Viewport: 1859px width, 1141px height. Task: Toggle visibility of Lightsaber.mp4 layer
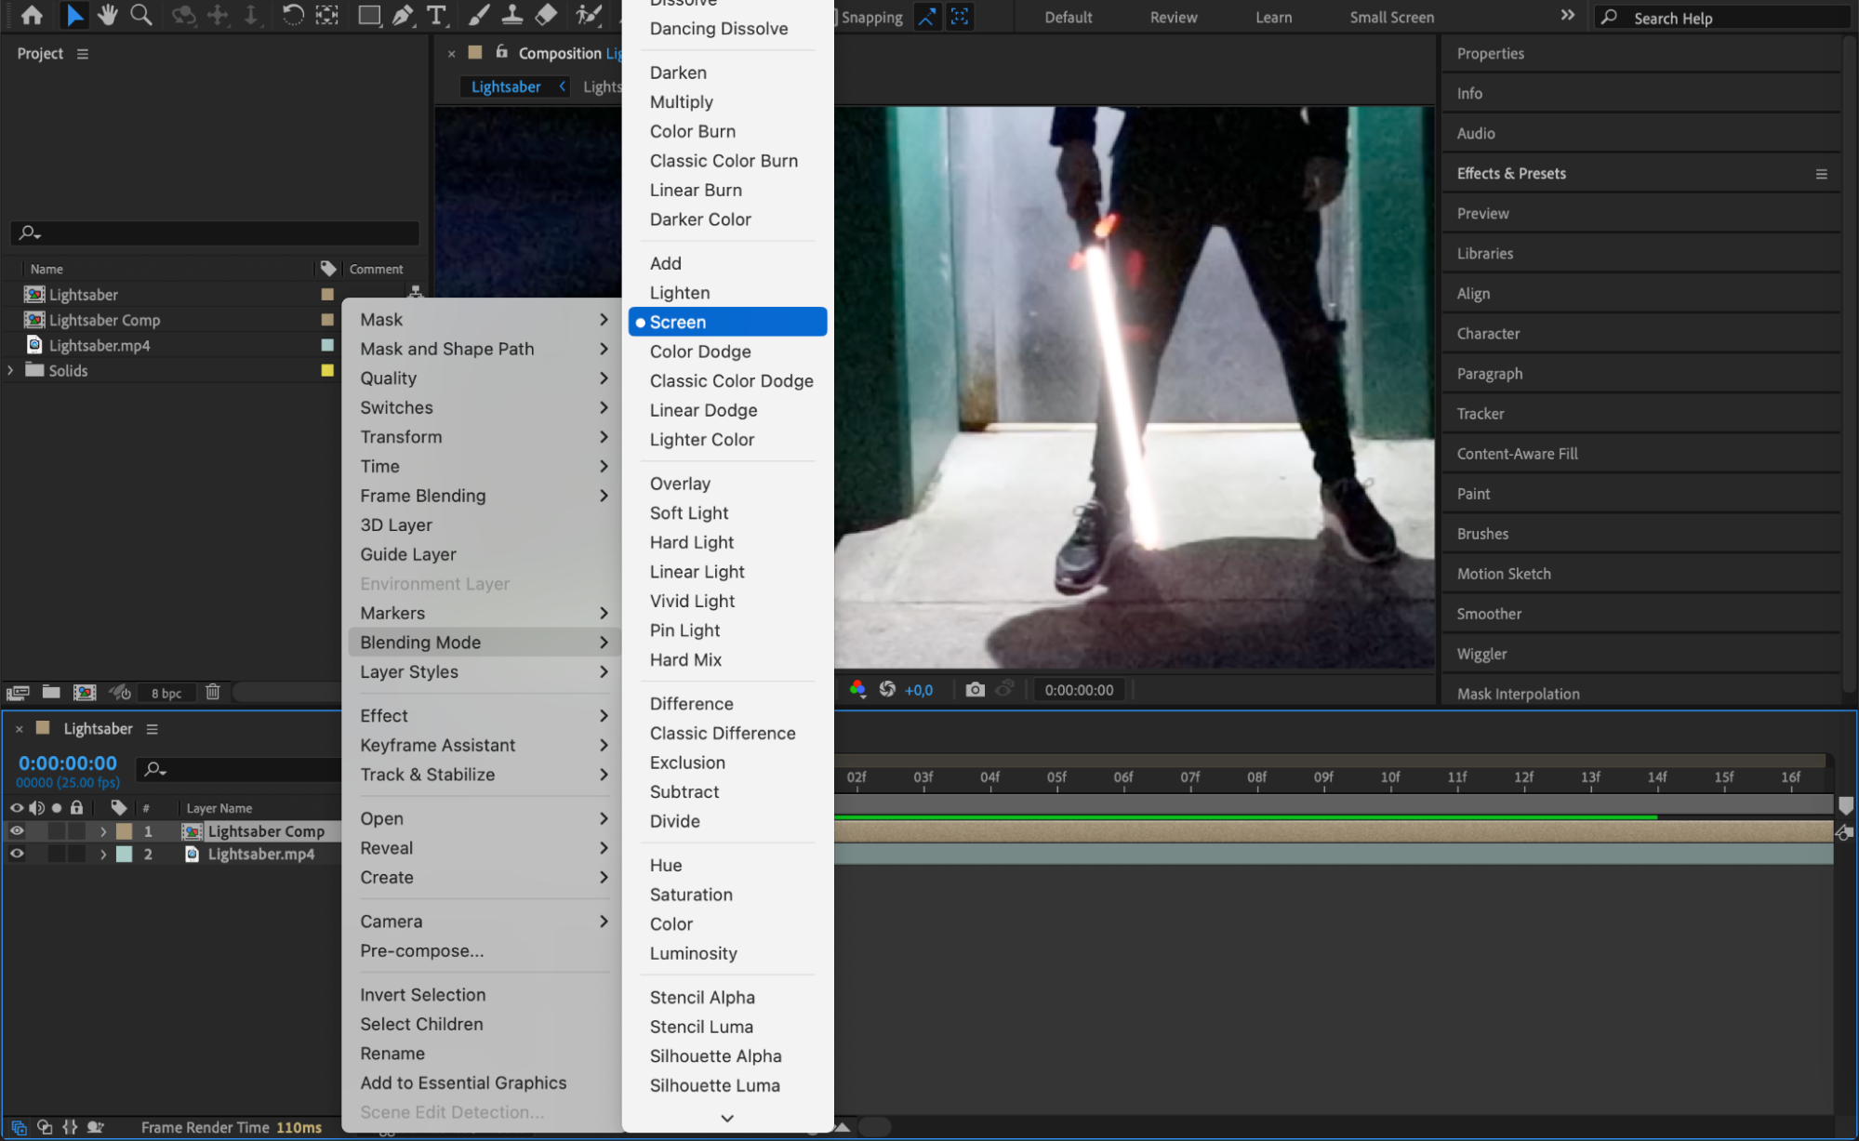[x=17, y=853]
